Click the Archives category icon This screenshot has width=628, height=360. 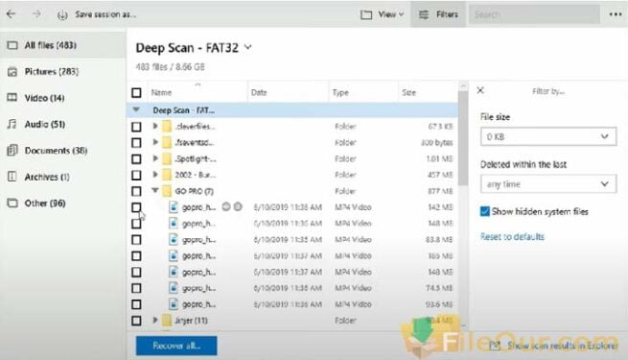pos(12,177)
